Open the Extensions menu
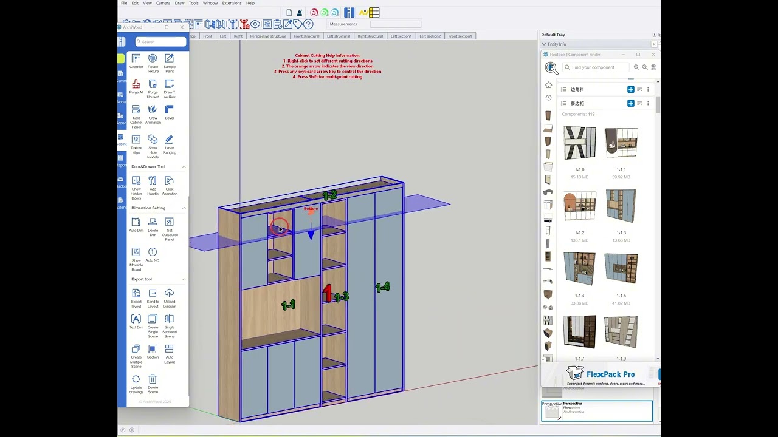The image size is (778, 437). 232,3
